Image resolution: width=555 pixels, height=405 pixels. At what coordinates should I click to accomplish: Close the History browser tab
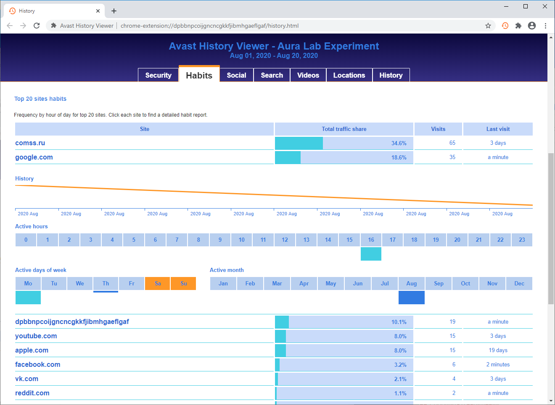(x=98, y=11)
